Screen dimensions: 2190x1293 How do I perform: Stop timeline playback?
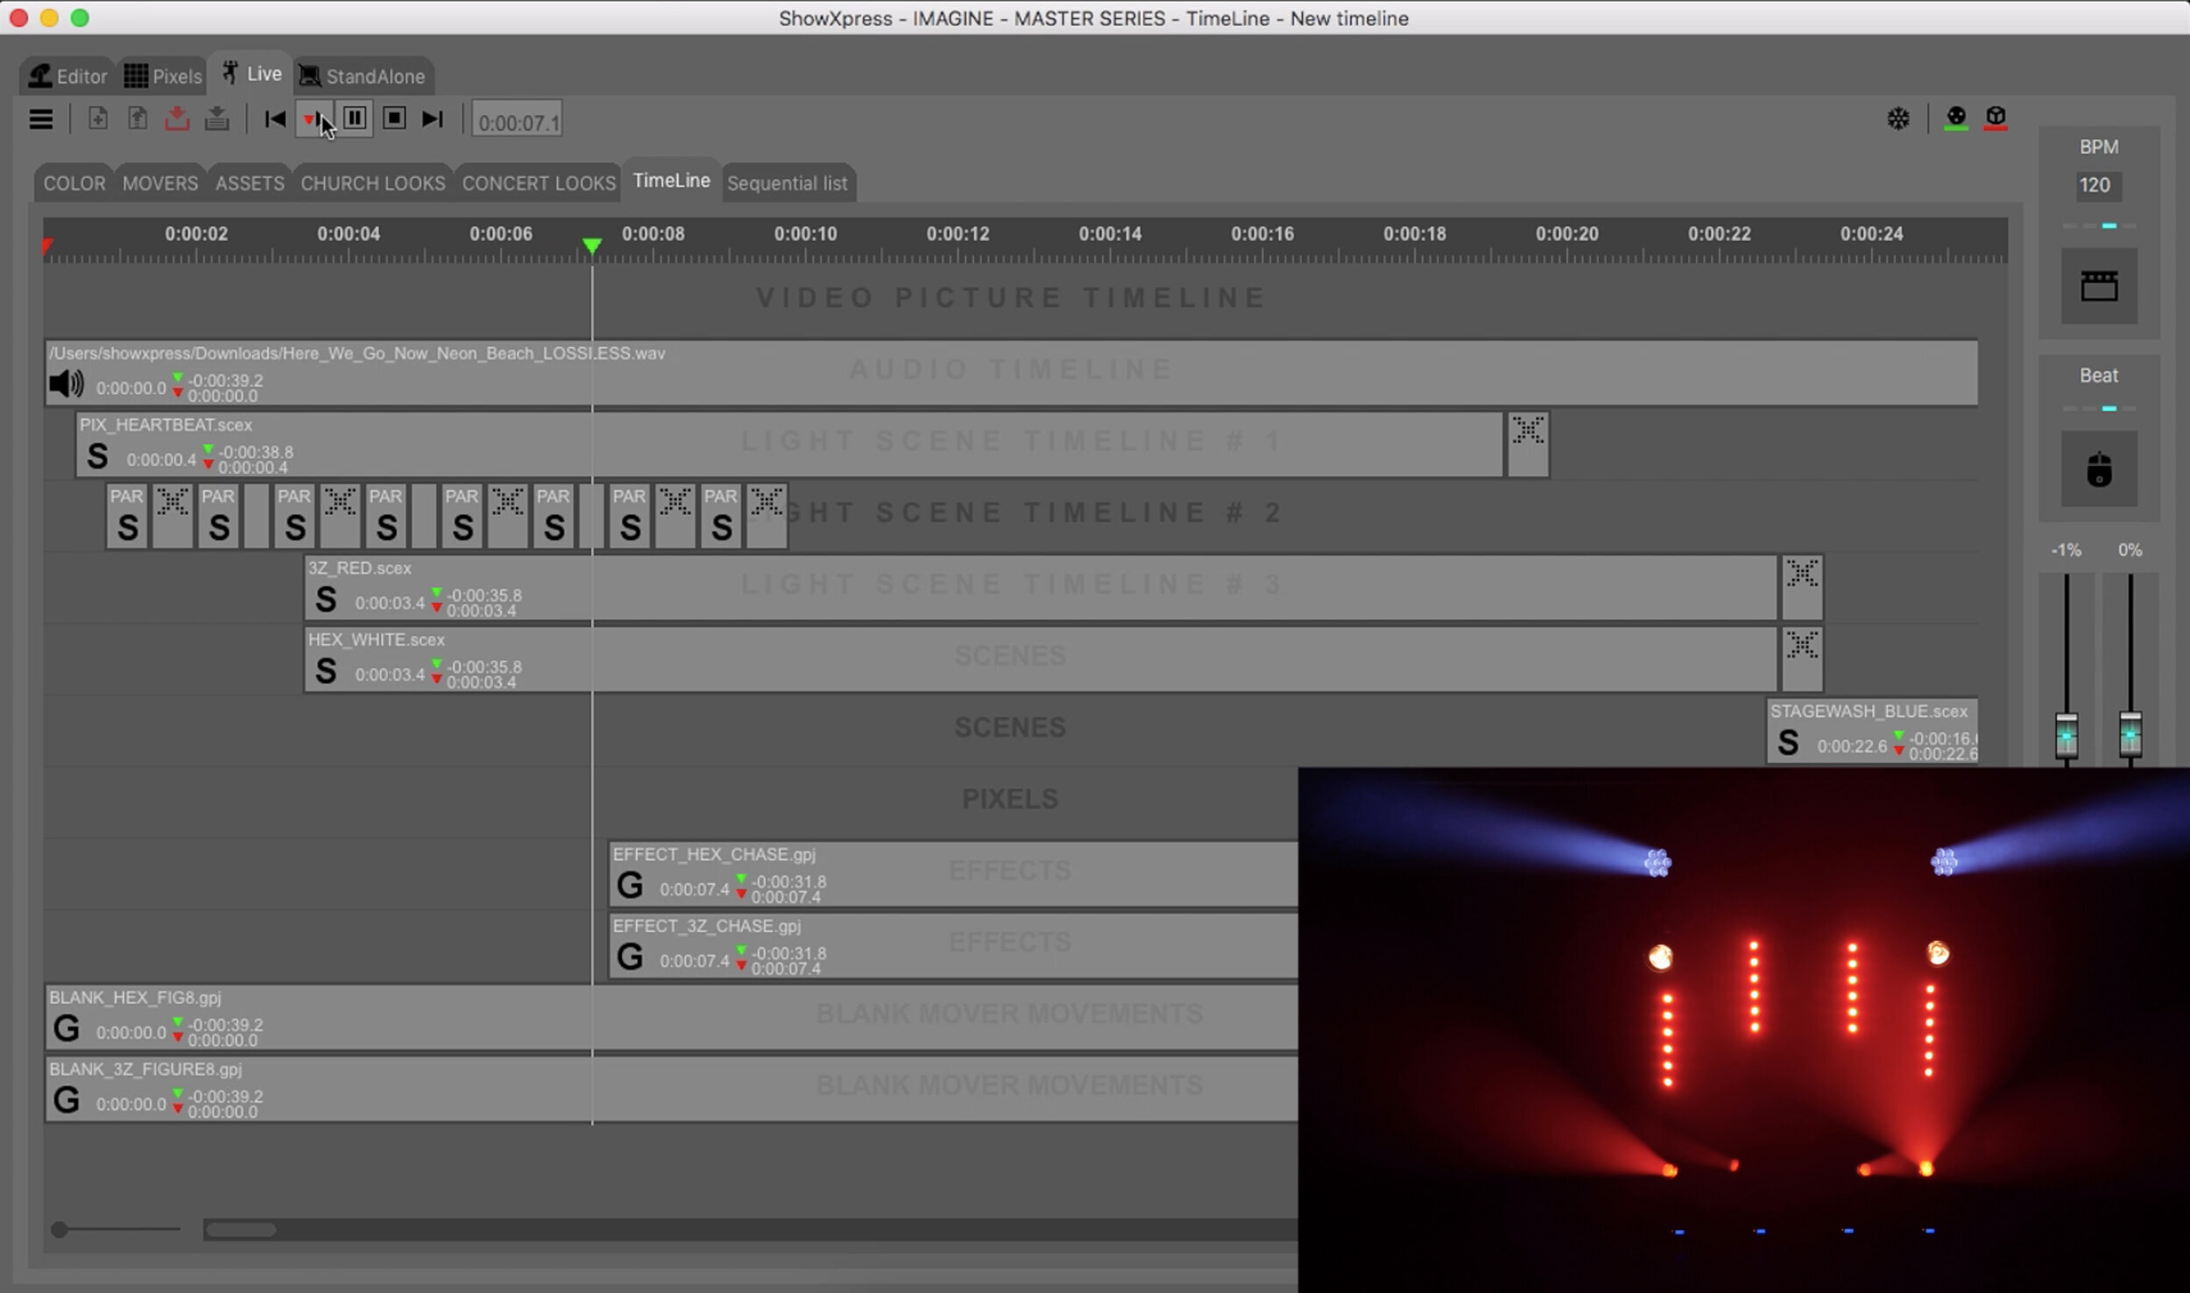click(x=394, y=117)
